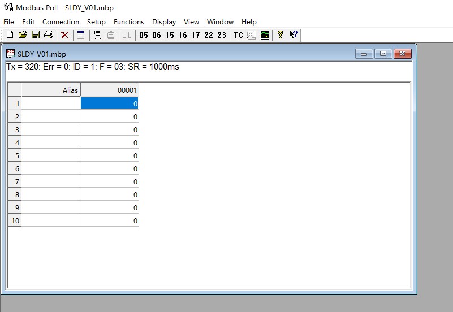Viewport: 453px width, 312px height.
Task: Click row header number 10
Action: tap(15, 220)
